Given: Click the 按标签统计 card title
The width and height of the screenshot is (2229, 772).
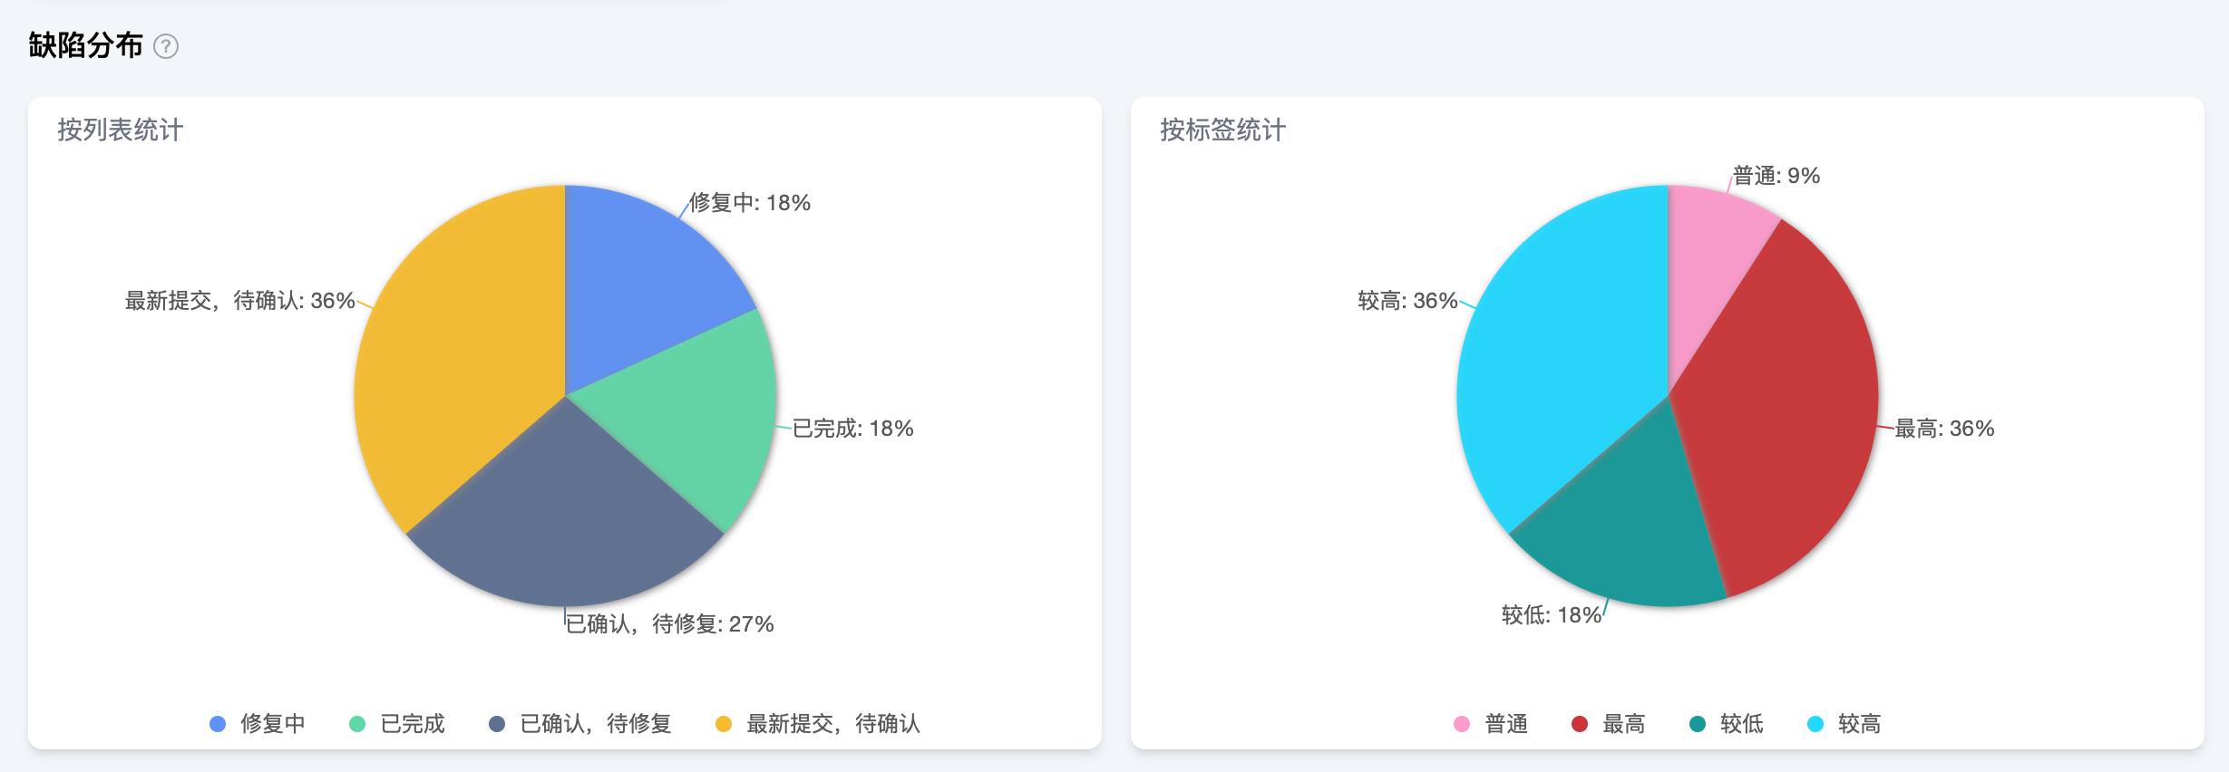Looking at the screenshot, I should click(1222, 130).
